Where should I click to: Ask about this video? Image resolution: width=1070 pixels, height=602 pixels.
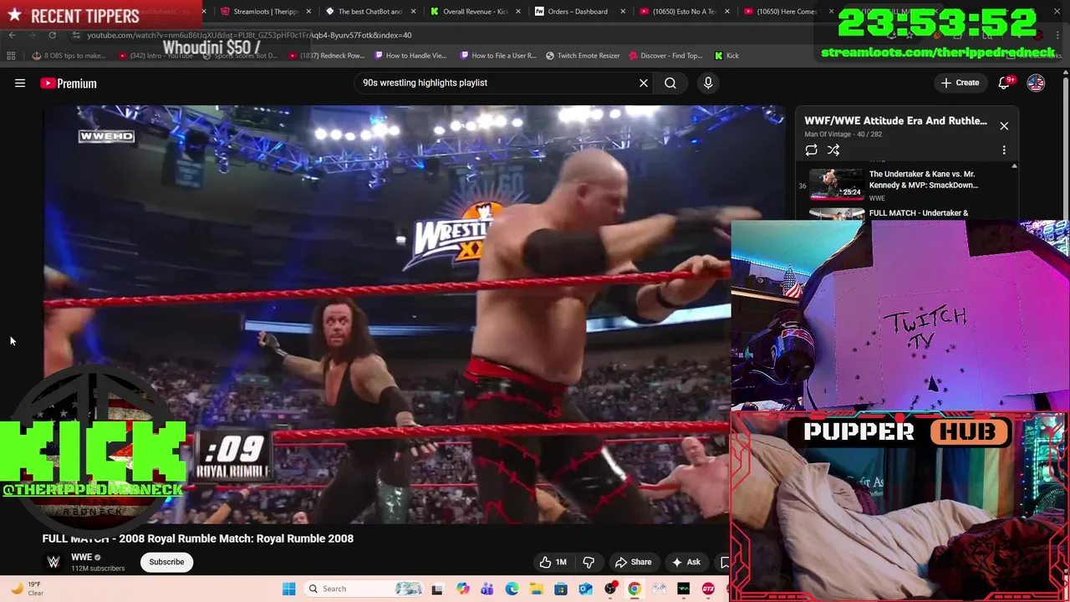pyautogui.click(x=685, y=562)
